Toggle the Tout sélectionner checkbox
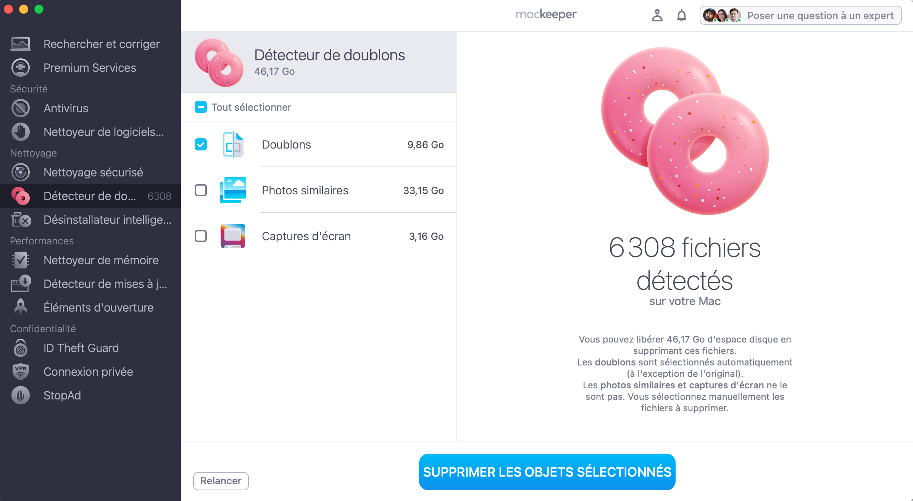This screenshot has height=501, width=913. click(201, 107)
